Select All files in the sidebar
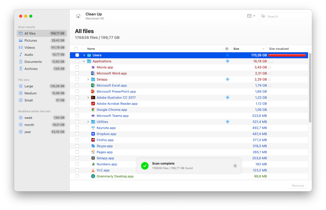 (x=42, y=33)
